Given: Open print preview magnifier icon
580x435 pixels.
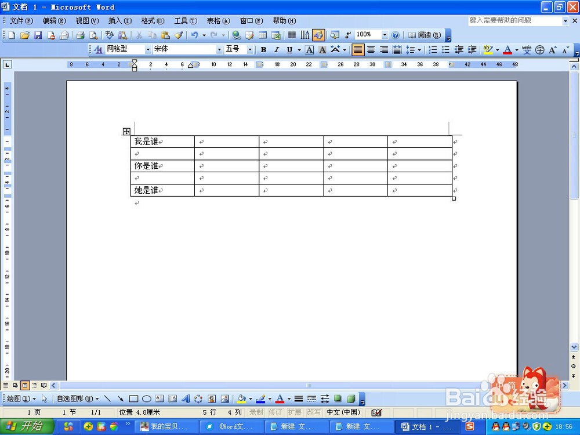Looking at the screenshot, I should (x=93, y=35).
